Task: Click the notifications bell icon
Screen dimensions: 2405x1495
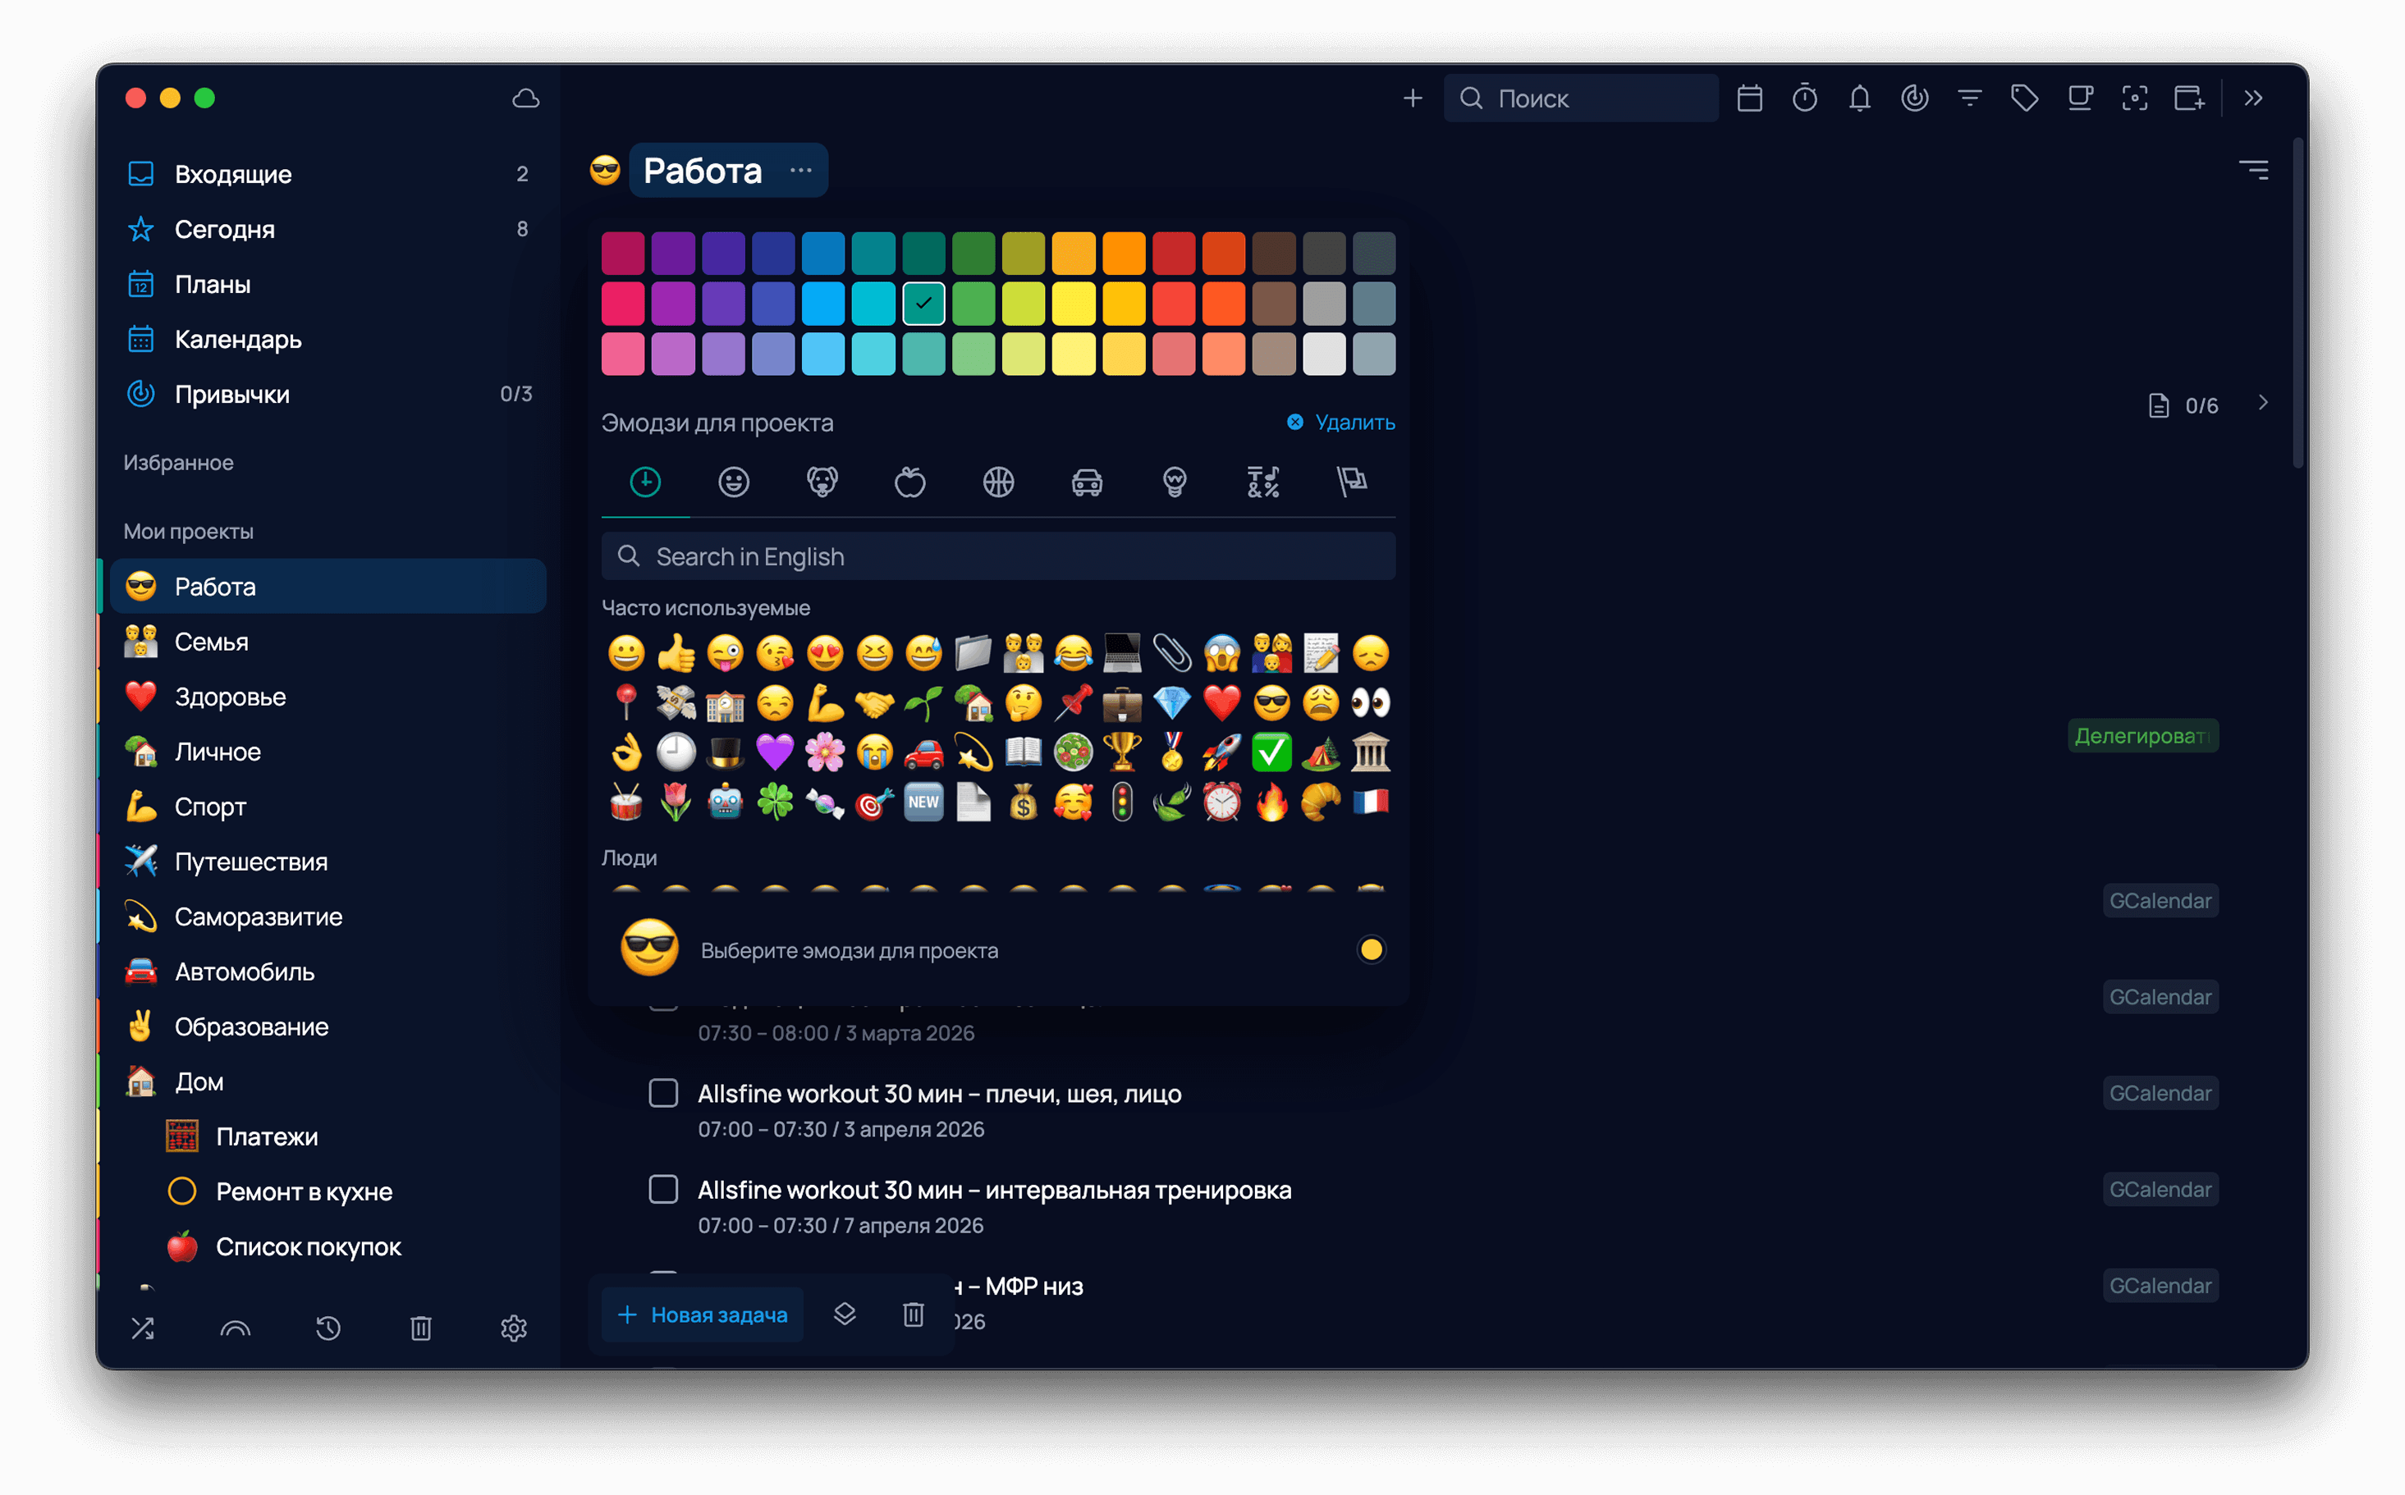Action: (x=1859, y=98)
